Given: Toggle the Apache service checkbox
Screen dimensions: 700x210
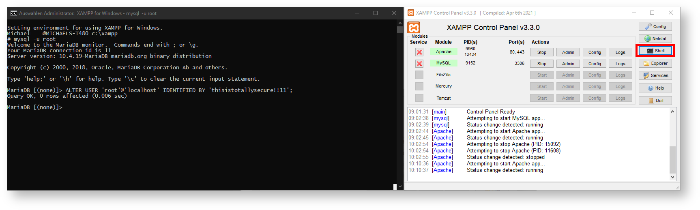Looking at the screenshot, I should click(x=419, y=52).
